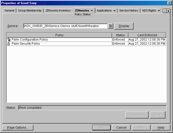173x133 pixels.
Task: Open the Service object browse icon
Action: tap(111, 26)
